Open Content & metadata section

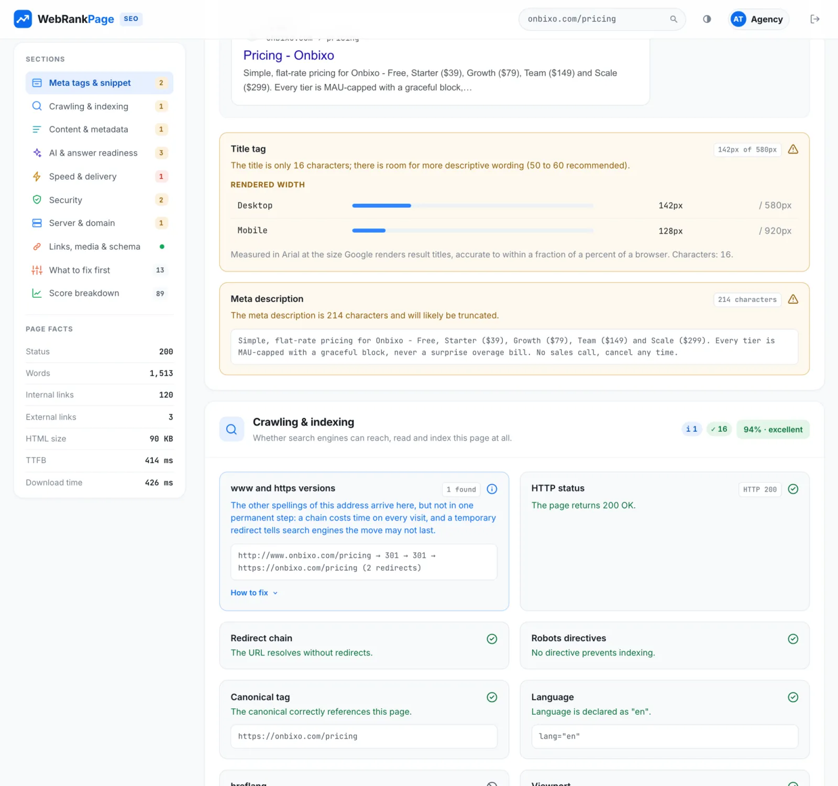pyautogui.click(x=100, y=129)
